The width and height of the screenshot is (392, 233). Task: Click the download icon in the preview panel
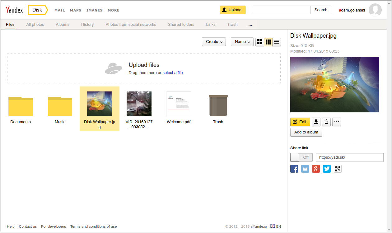coord(316,122)
